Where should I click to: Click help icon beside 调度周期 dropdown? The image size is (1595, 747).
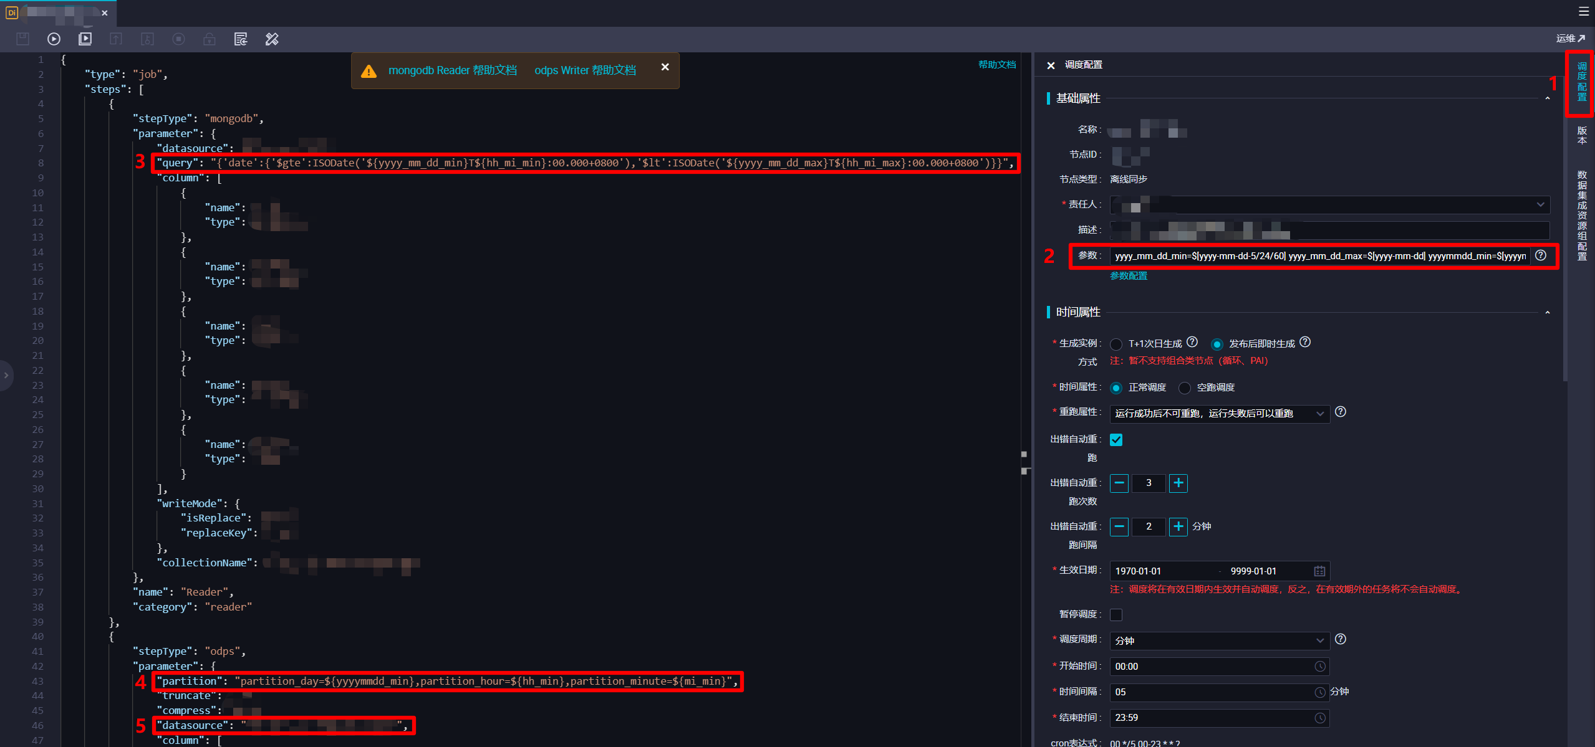[1341, 639]
